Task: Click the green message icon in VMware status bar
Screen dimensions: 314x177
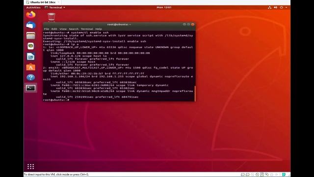Action: tap(284, 175)
